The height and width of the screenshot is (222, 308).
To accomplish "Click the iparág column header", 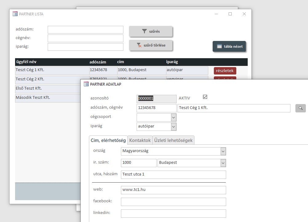I will (x=172, y=62).
